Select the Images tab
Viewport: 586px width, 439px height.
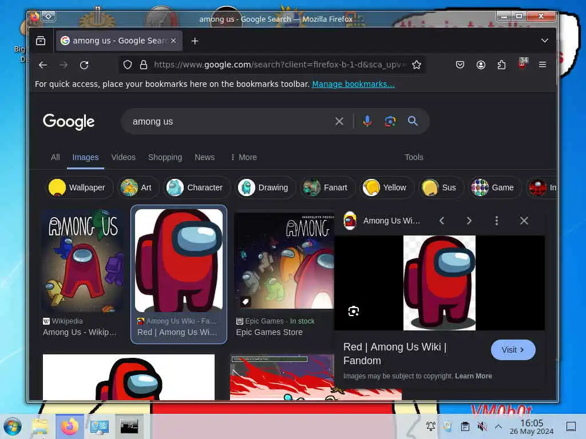[85, 157]
